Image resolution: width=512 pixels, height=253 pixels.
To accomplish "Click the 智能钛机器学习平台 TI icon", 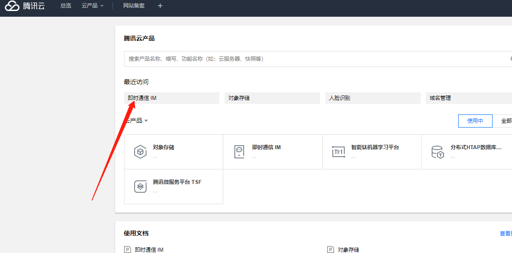I will [339, 152].
